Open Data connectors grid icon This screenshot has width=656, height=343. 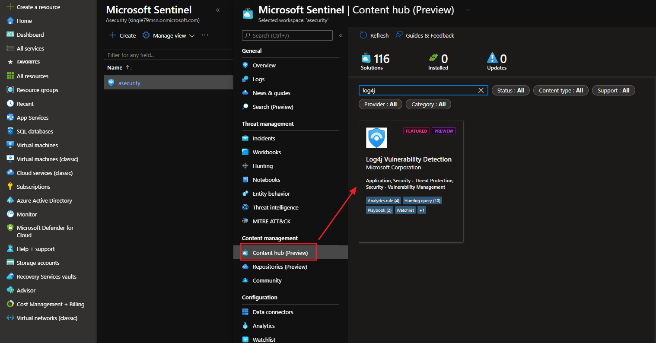click(245, 312)
